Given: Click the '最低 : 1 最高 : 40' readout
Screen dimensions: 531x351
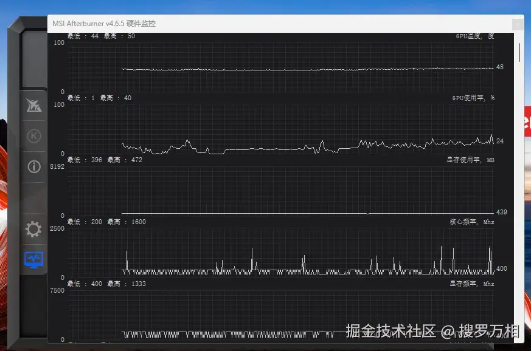Looking at the screenshot, I should (99, 98).
